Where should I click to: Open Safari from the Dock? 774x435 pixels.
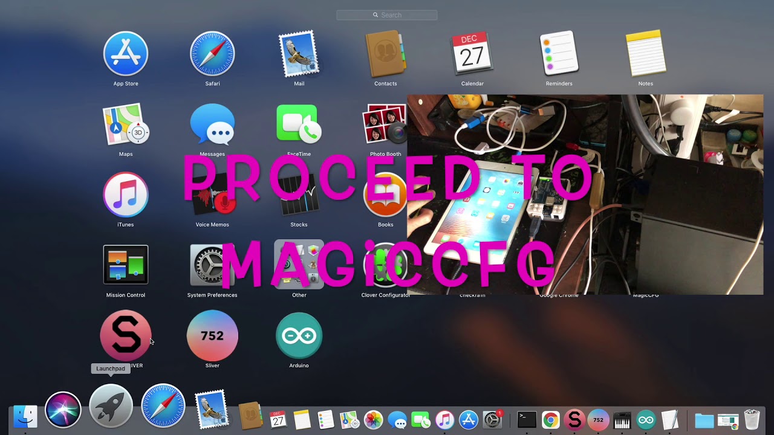[163, 405]
